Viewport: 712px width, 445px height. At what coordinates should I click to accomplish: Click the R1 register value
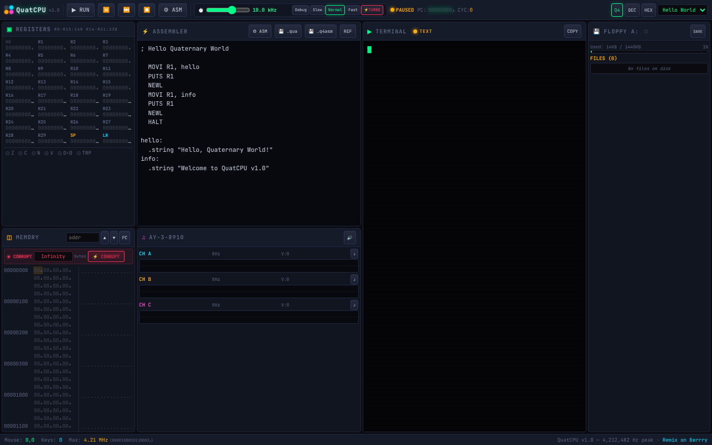pos(52,48)
